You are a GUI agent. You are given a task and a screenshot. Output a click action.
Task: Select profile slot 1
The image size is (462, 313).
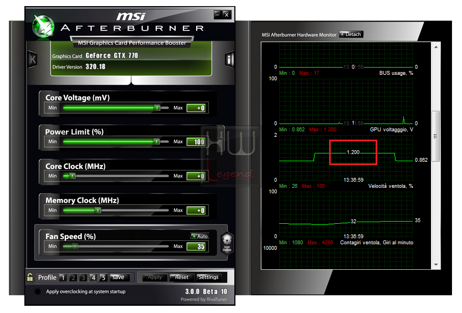[63, 278]
